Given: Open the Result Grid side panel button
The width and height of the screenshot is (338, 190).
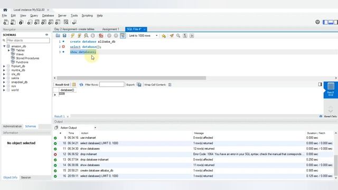Looking at the screenshot, I should coord(331,90).
